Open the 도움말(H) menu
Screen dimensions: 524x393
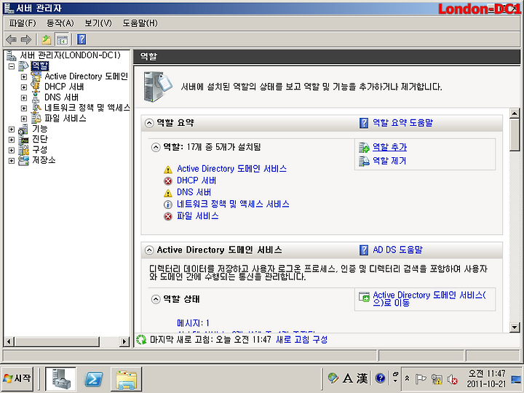(x=140, y=23)
